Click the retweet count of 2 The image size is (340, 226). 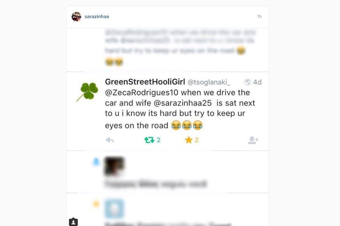pyautogui.click(x=159, y=140)
